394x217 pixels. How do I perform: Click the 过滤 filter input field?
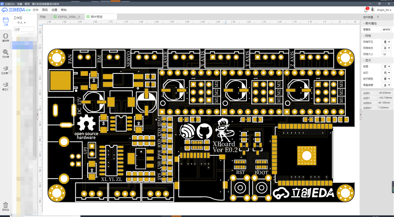coord(24,29)
